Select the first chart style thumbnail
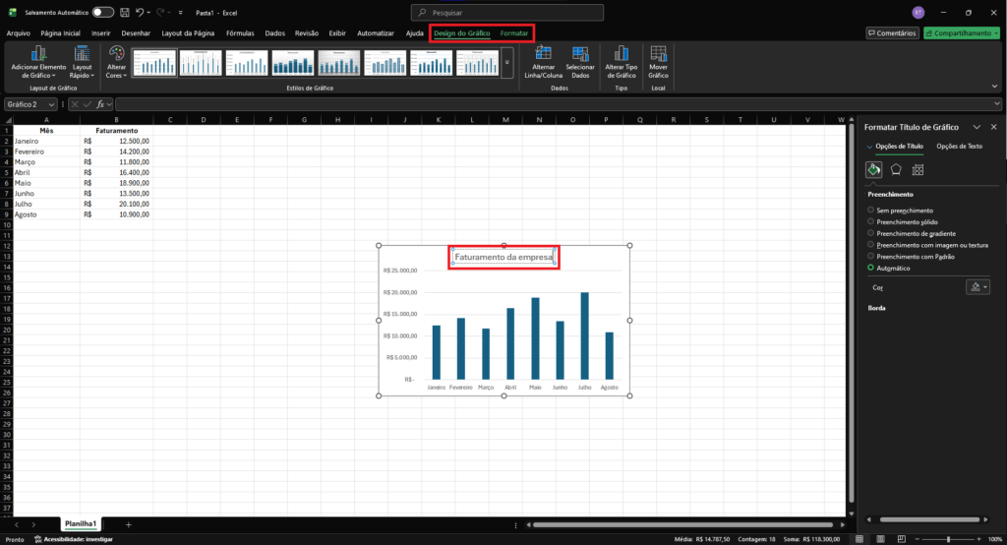Screen dimensions: 1007x545 pyautogui.click(x=154, y=63)
